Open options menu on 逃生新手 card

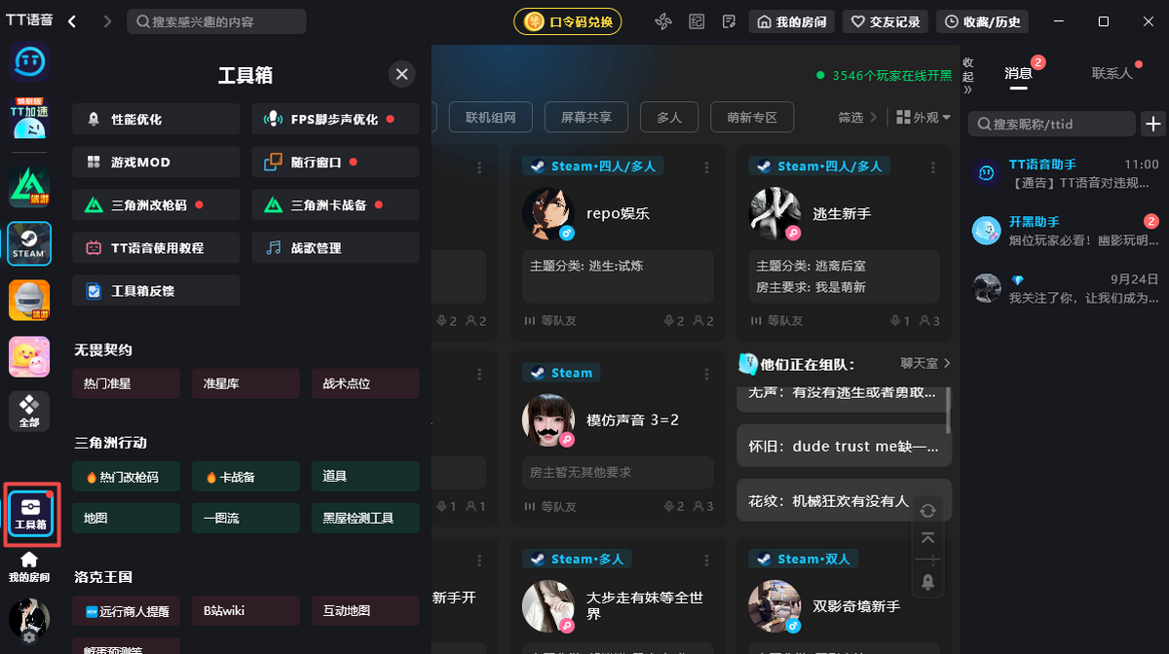click(x=932, y=167)
